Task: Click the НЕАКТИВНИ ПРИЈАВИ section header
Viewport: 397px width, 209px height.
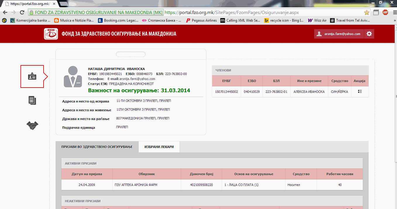Action: pos(212,201)
